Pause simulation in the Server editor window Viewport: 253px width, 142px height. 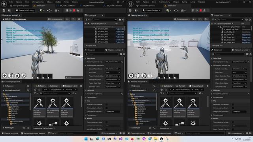tap(193, 10)
